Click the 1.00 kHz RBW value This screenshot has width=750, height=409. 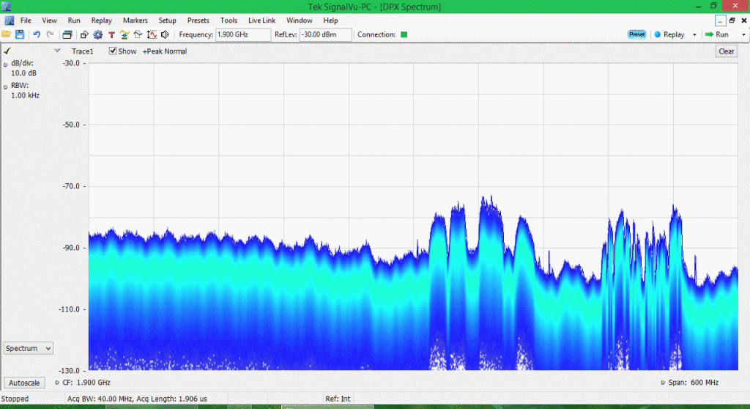pos(25,95)
